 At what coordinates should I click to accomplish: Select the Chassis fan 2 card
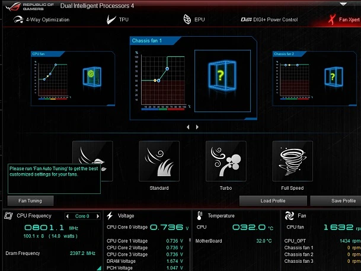tap(315, 78)
